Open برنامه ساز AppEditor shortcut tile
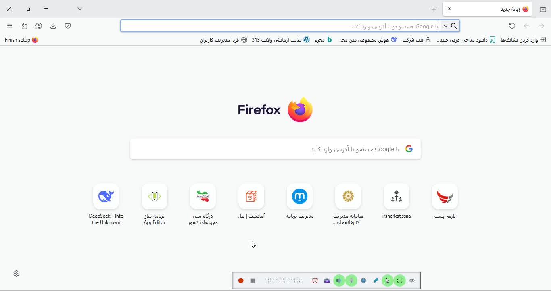The width and height of the screenshot is (551, 291). click(x=154, y=204)
